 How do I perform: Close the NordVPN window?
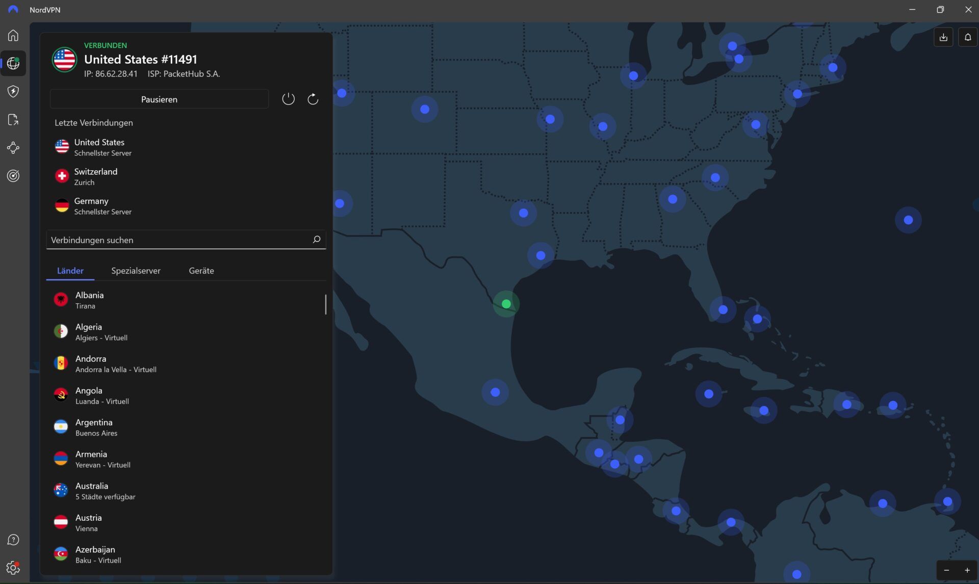pyautogui.click(x=968, y=10)
